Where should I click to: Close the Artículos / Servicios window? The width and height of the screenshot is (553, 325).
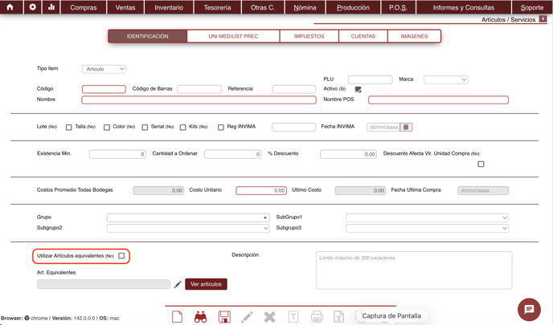(543, 19)
